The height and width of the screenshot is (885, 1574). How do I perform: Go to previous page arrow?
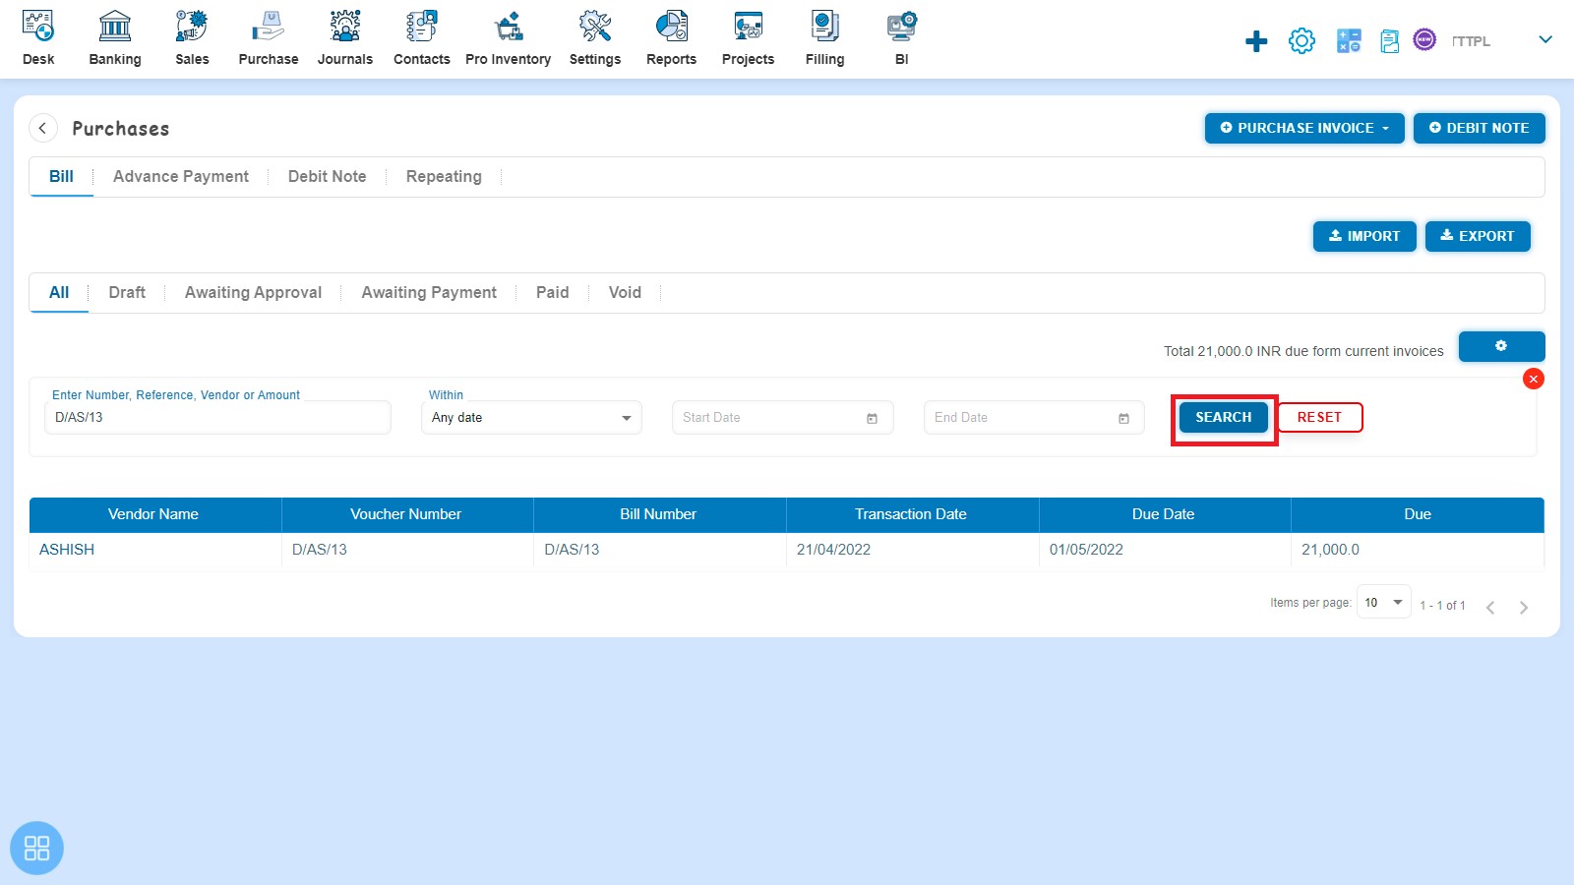coord(1490,608)
